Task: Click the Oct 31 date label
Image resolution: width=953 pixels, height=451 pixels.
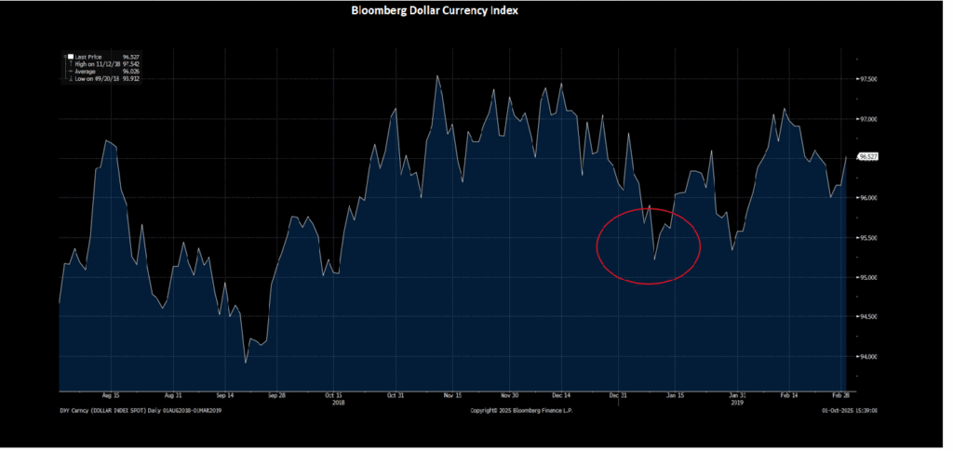Action: coord(395,393)
